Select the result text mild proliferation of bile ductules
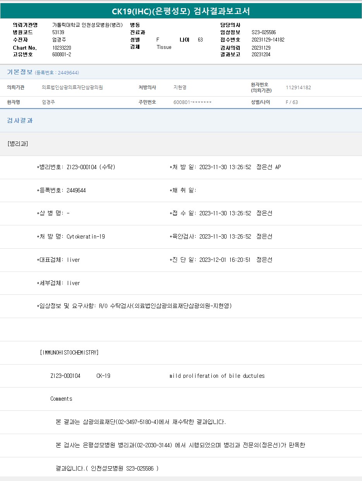Viewport: 362px width, 481px height. pos(217,376)
